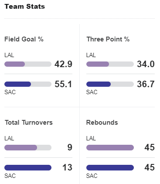Click SAC label under Rebounds
The width and height of the screenshot is (160, 184).
(x=92, y=176)
